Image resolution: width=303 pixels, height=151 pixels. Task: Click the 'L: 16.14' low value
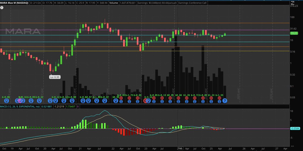coord(70,4)
